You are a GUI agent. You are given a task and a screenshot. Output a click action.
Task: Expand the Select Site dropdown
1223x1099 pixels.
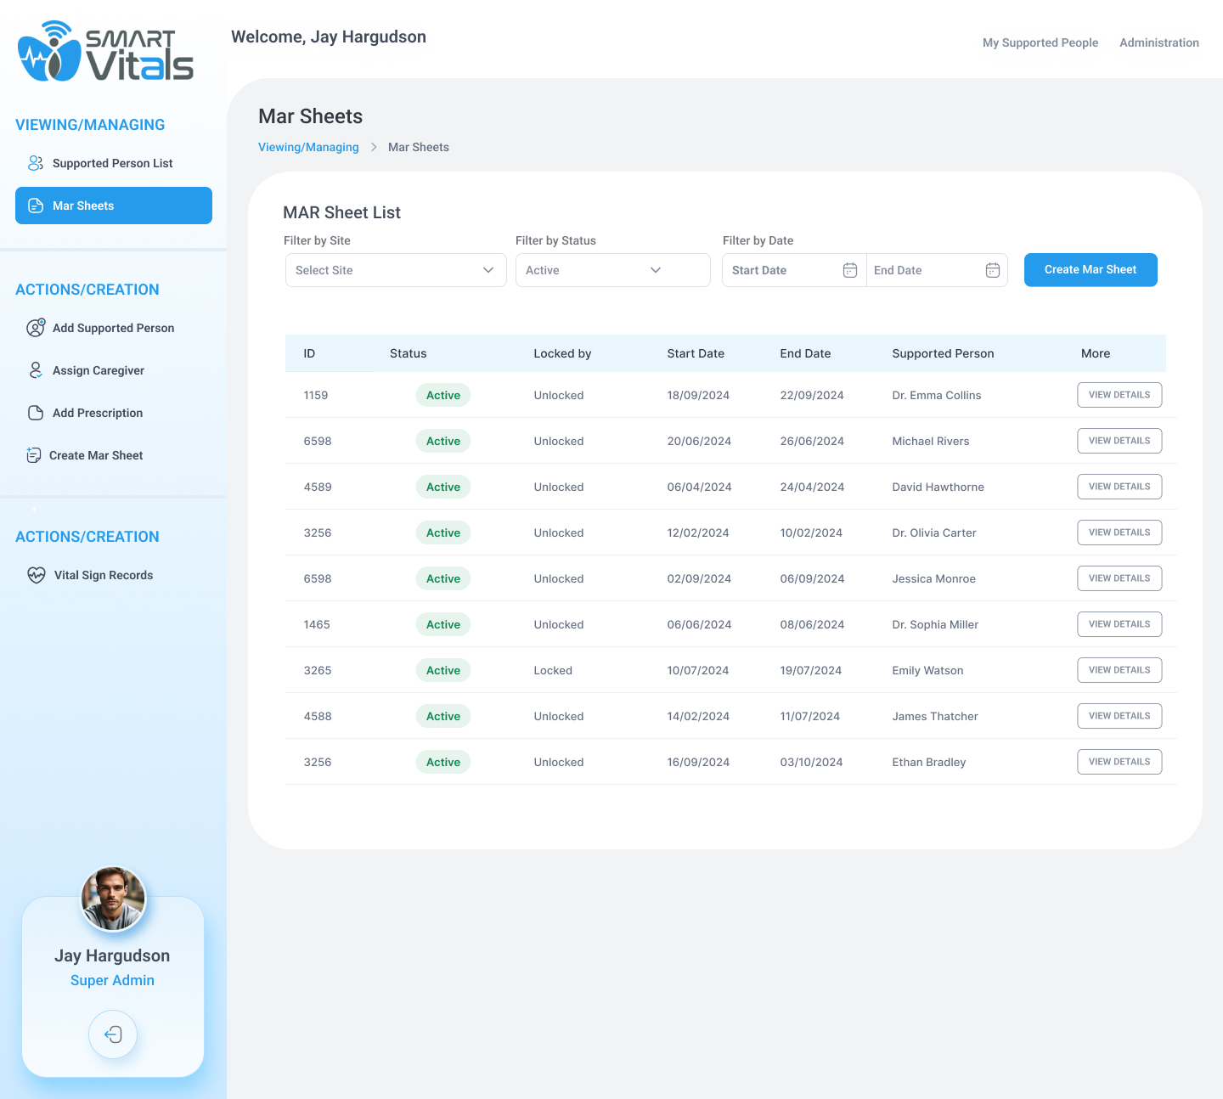click(396, 270)
